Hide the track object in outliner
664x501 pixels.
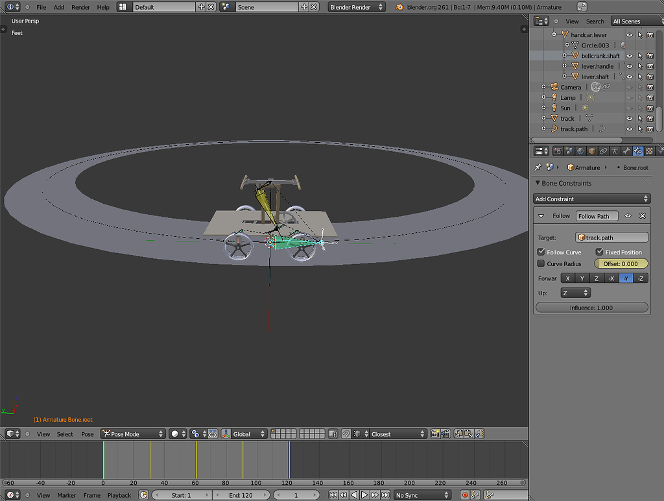(629, 118)
